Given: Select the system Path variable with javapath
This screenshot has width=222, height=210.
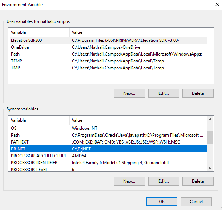Looking at the screenshot, I should (109, 135).
